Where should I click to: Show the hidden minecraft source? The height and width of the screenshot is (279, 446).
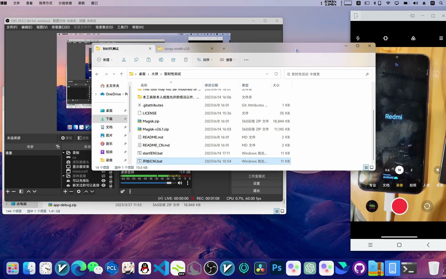103,171
